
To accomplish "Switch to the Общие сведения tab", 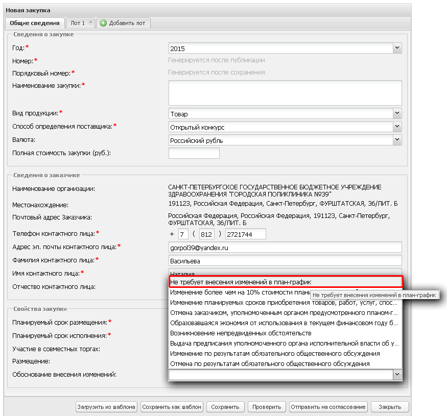I will tap(35, 23).
